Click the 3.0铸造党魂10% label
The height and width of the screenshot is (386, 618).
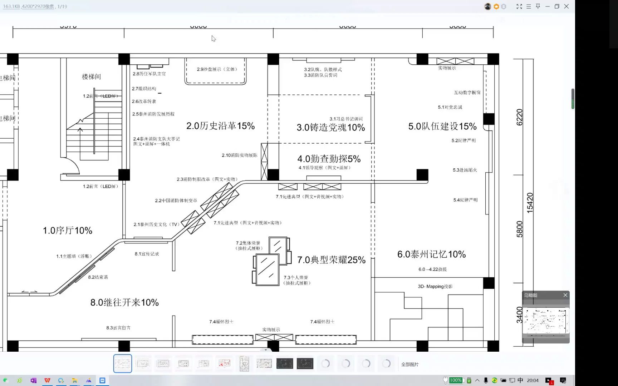[x=331, y=128]
